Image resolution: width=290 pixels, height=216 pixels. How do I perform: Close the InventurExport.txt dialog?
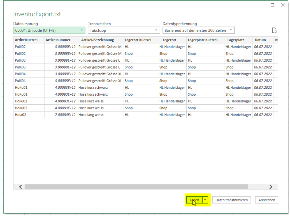click(283, 5)
